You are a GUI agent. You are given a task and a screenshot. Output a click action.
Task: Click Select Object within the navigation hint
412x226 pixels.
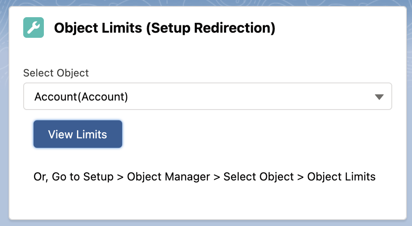[x=258, y=177]
